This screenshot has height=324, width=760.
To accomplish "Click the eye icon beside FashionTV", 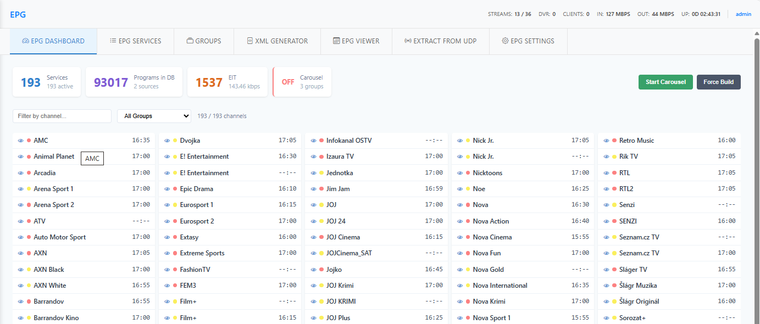I will (x=167, y=270).
